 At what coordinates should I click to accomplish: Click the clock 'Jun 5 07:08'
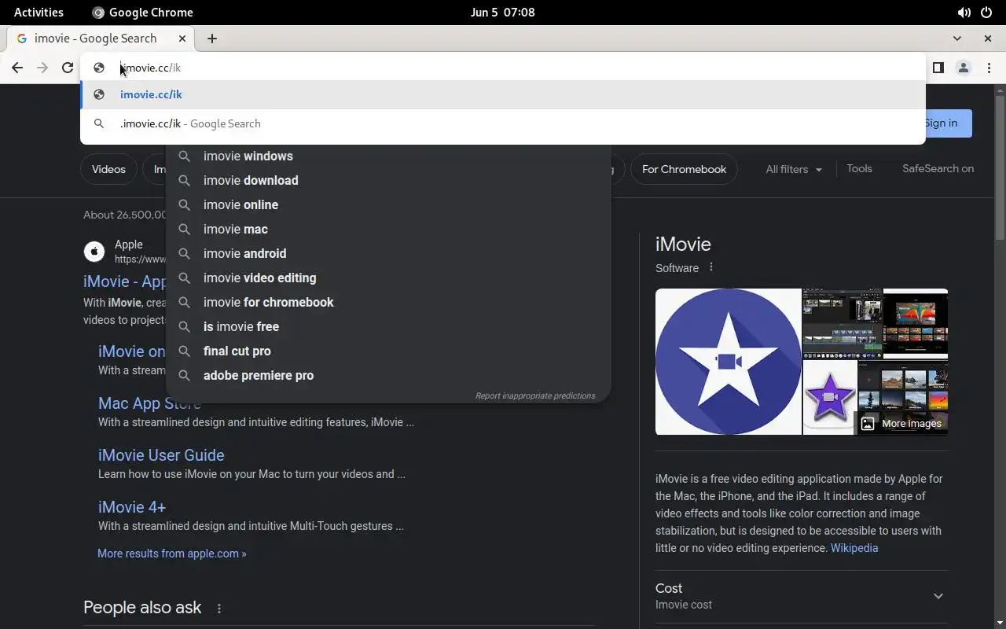[502, 12]
